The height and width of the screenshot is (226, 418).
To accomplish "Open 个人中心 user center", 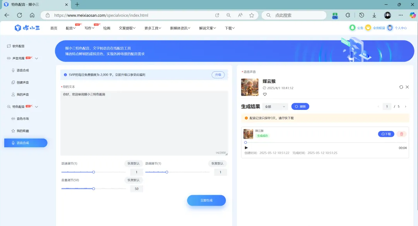I will [x=397, y=28].
